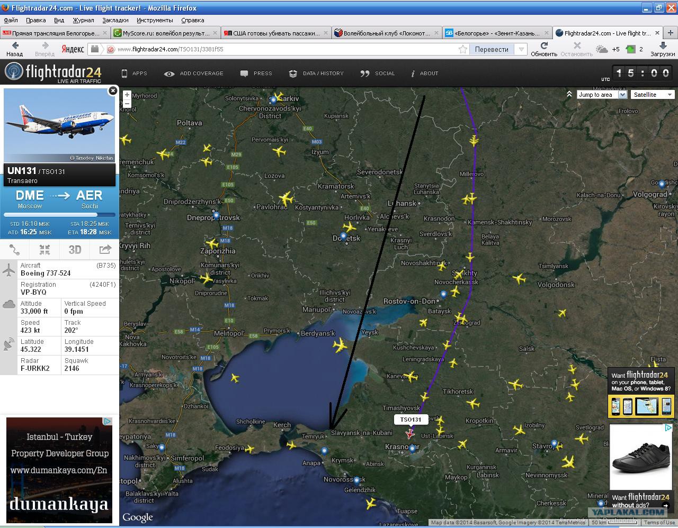Open the About menu
The width and height of the screenshot is (678, 528).
pos(425,74)
